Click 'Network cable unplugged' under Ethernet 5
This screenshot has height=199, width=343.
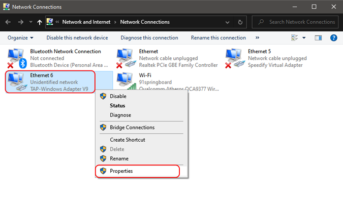click(277, 58)
